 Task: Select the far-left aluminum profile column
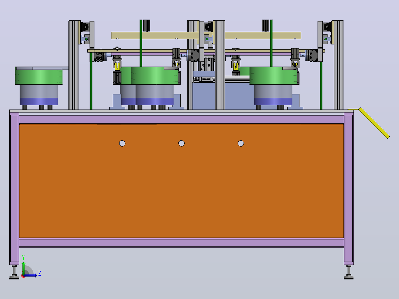click(x=74, y=65)
